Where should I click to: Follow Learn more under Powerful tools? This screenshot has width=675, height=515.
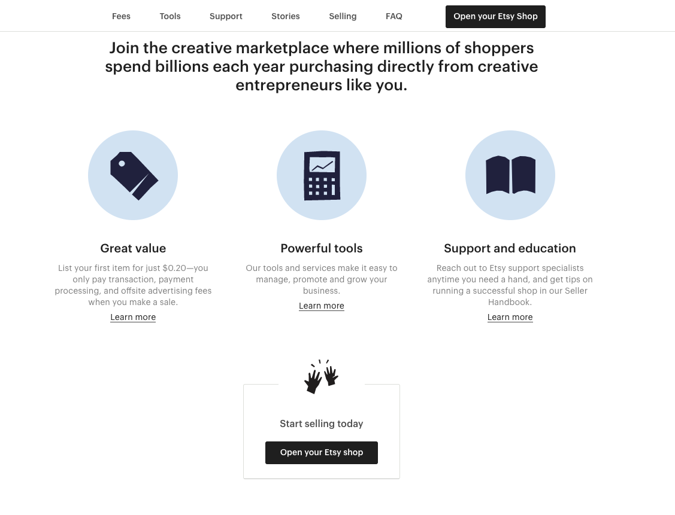pos(322,306)
